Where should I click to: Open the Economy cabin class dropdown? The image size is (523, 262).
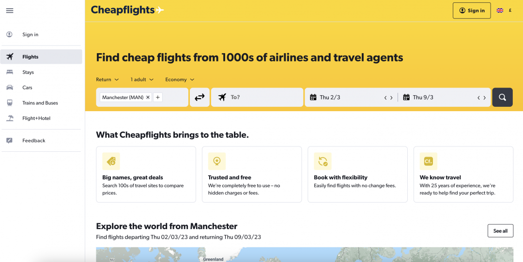click(x=180, y=80)
